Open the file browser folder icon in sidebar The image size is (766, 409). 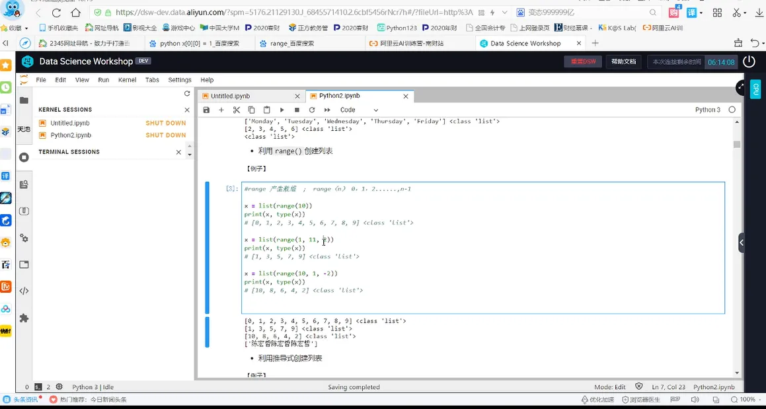pos(24,100)
